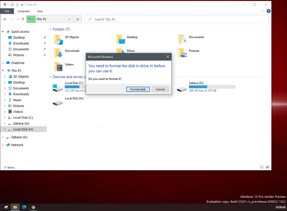Select the Downloads folder icon
This screenshot has width=287, height=211.
pyautogui.click(x=58, y=53)
